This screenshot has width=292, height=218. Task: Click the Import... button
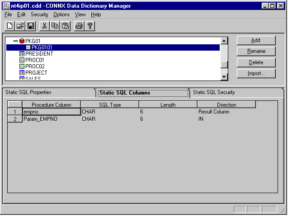pos(256,73)
